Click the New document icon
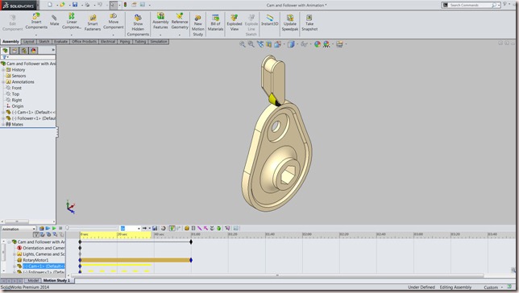Viewport: 519px width, 293px height. coord(50,5)
